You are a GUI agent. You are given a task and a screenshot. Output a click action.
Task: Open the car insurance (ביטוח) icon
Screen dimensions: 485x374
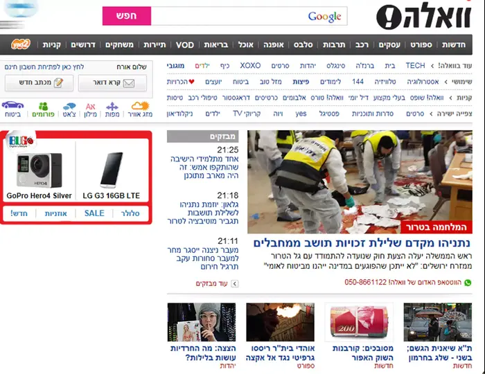(12, 109)
